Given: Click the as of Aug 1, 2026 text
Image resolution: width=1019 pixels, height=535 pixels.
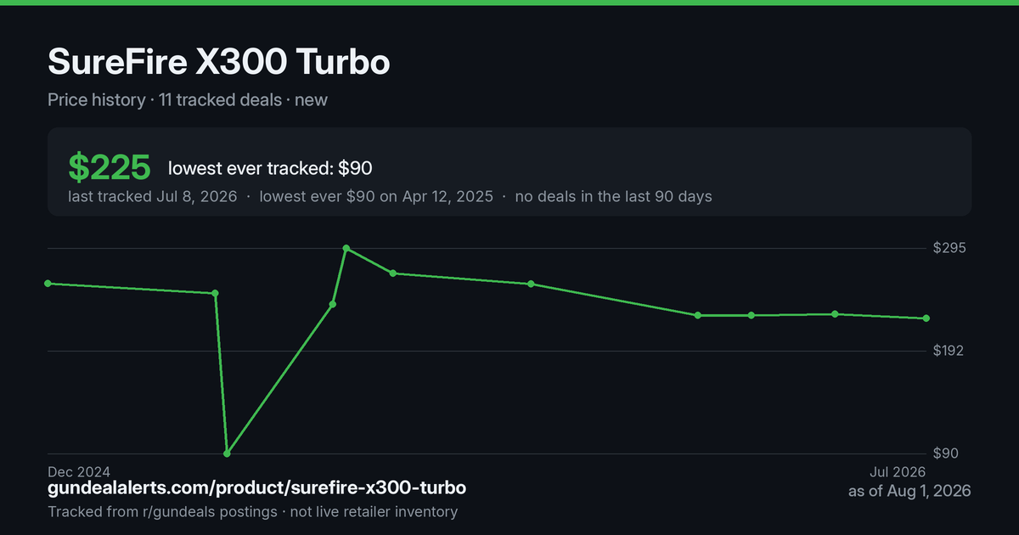Looking at the screenshot, I should coord(909,491).
